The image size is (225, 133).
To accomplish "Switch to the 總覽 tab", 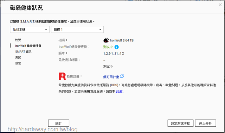I will point(18,40).
